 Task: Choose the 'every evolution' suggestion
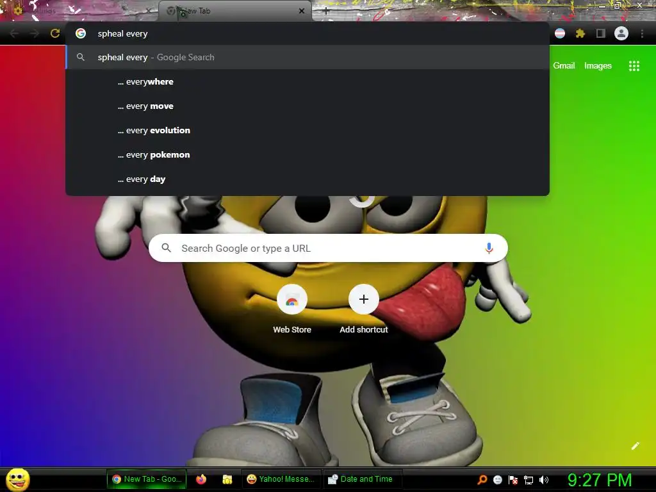point(307,130)
